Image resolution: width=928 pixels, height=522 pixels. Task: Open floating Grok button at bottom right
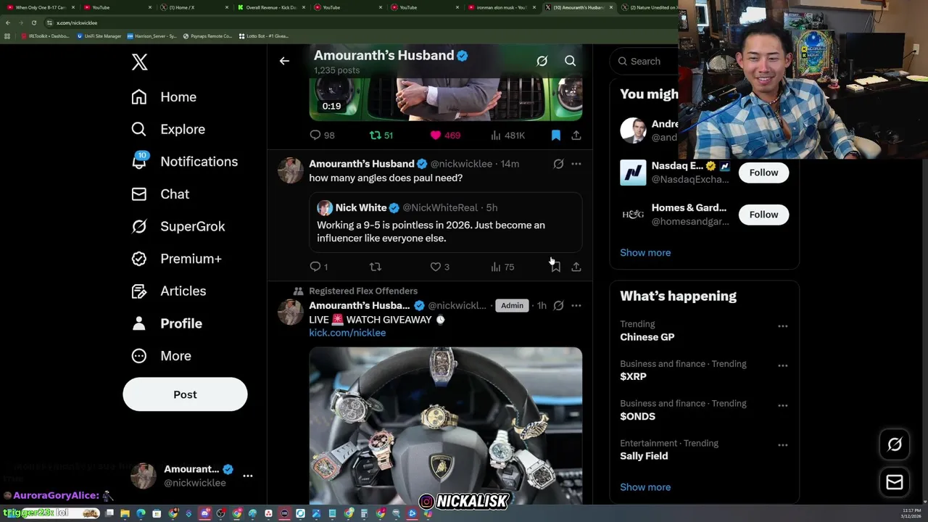(x=895, y=444)
